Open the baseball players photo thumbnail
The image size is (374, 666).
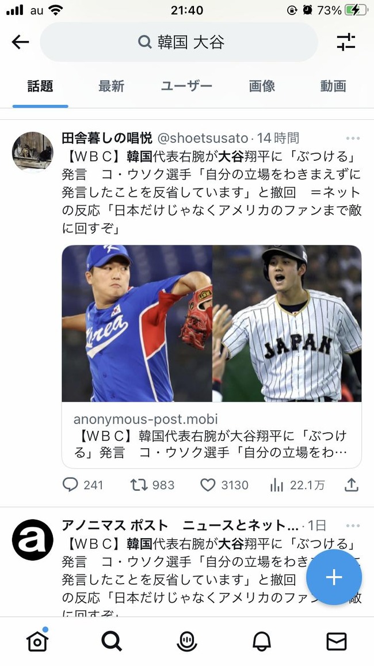point(211,323)
